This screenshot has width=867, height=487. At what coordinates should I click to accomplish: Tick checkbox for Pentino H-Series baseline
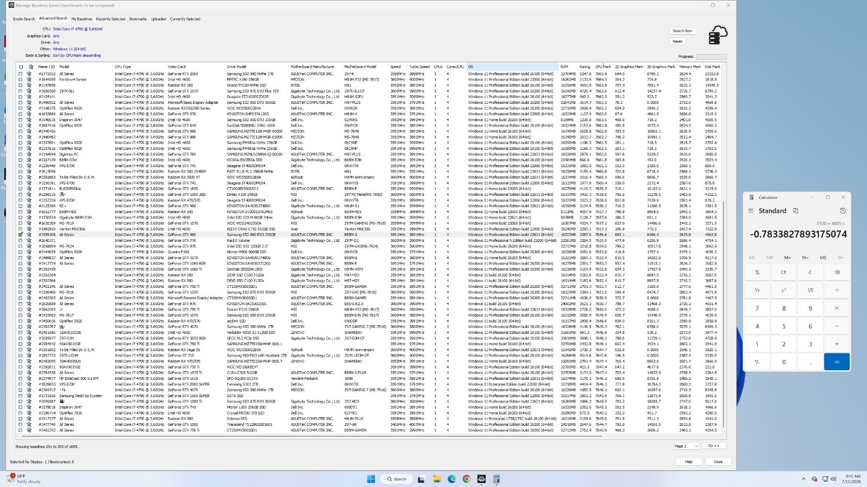tap(21, 80)
